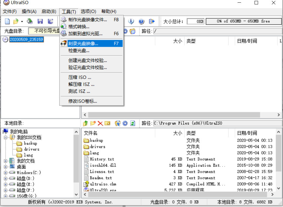Click the disc icon next to 20200509_235159
This screenshot has height=207, width=283.
coord(5,39)
